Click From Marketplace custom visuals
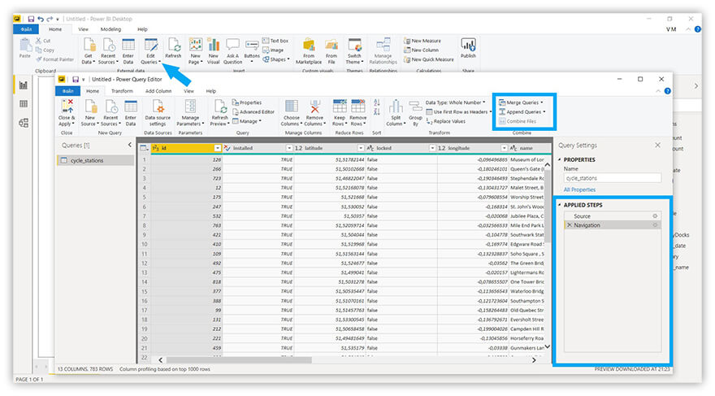The height and width of the screenshot is (396, 715). 309,51
